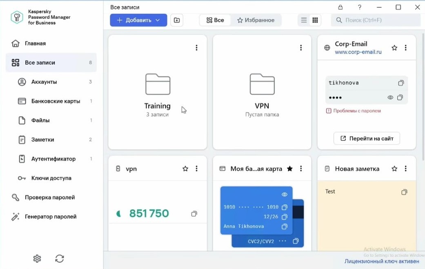The image size is (425, 269).
Task: Go to Главная in the sidebar
Action: pyautogui.click(x=51, y=43)
